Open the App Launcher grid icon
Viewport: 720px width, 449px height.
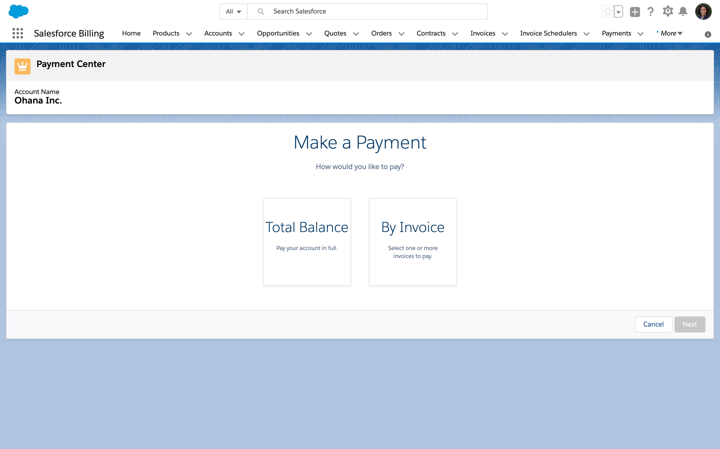pos(17,33)
